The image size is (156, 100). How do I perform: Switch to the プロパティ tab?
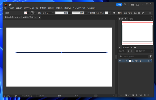122,51
